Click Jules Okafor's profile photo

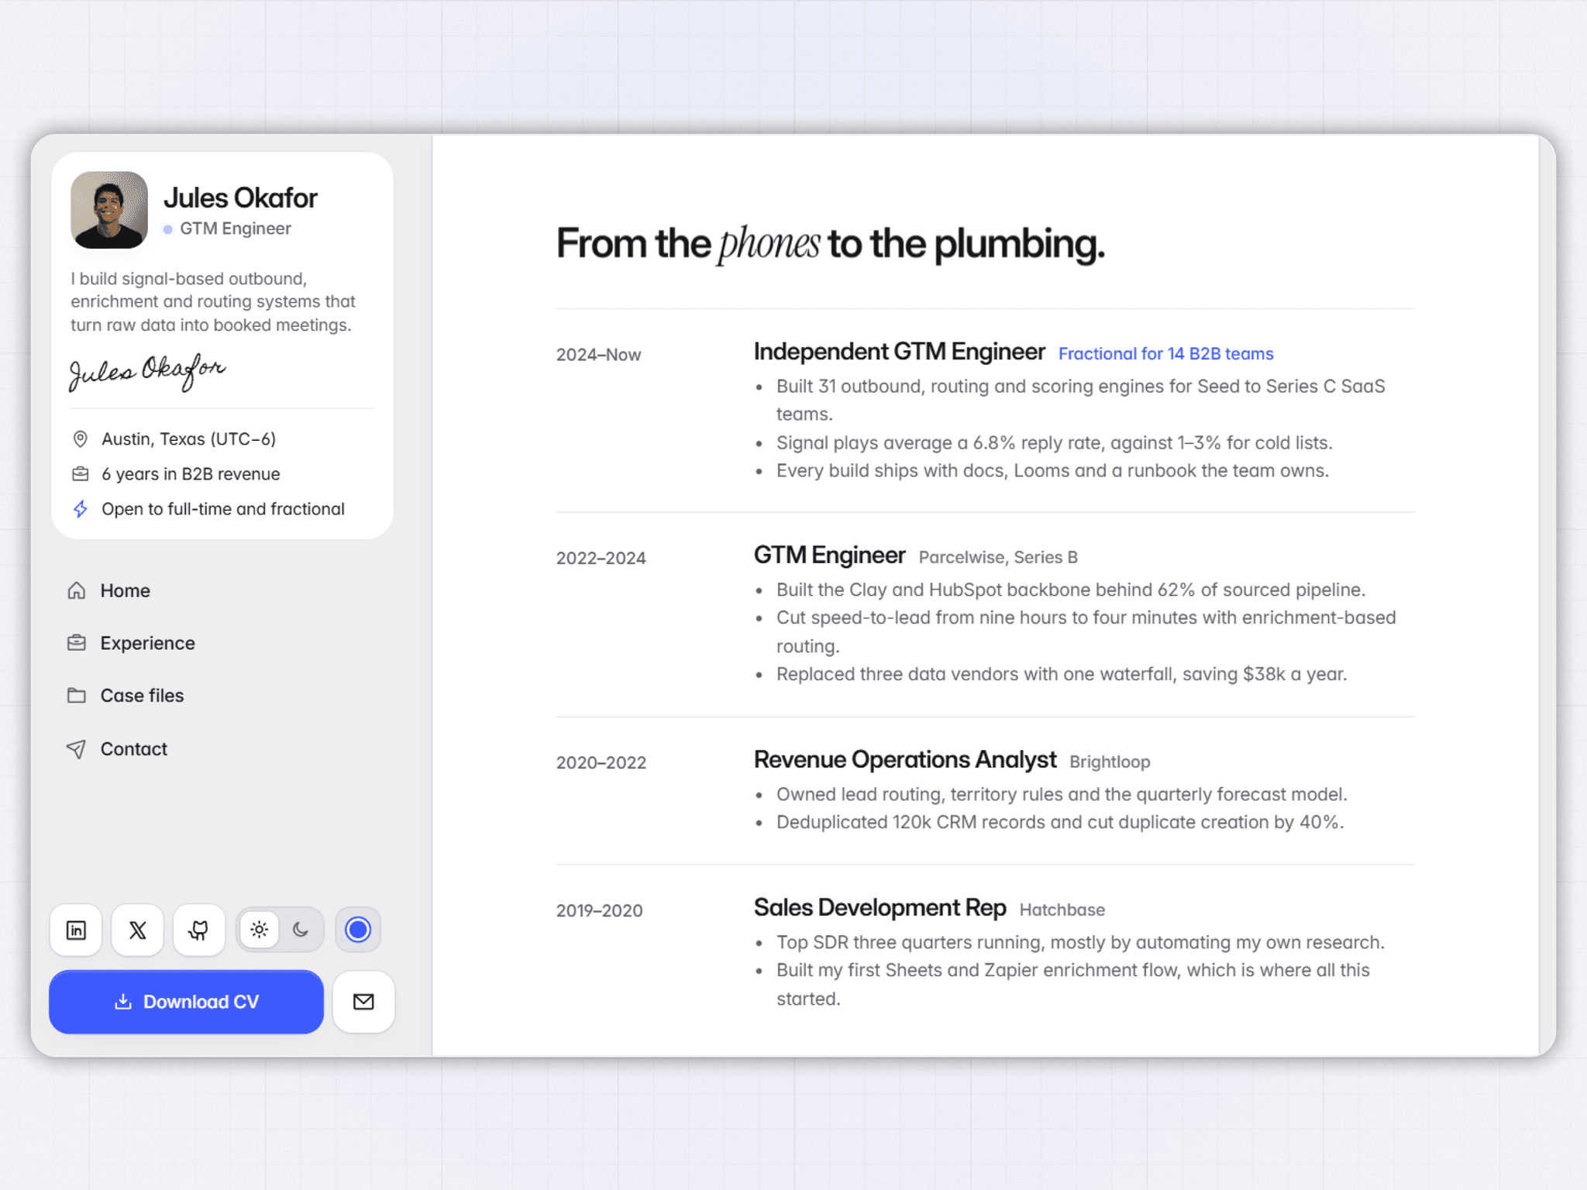coord(109,210)
